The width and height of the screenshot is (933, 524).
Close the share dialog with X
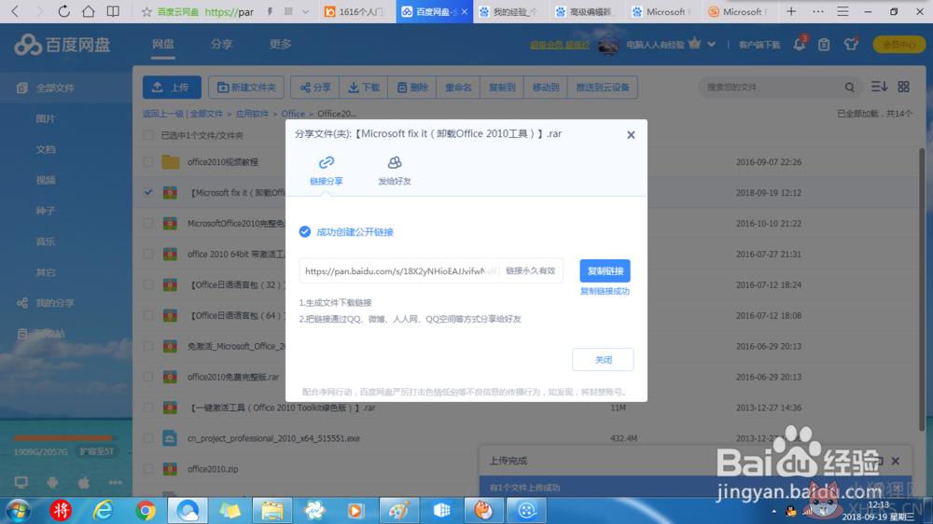click(631, 135)
